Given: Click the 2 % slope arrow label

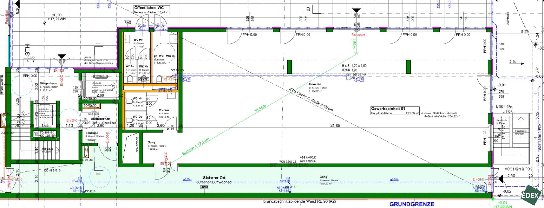Looking at the screenshot, I should (x=513, y=62).
